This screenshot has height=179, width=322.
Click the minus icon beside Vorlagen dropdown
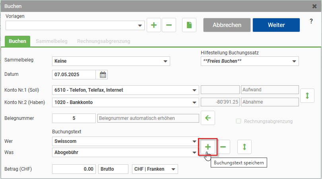click(169, 25)
